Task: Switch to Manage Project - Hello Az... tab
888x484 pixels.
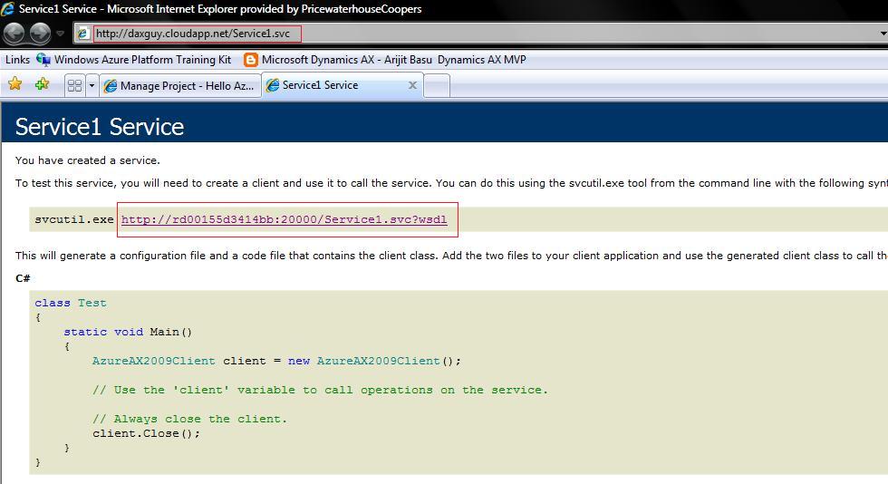Action: coord(179,85)
